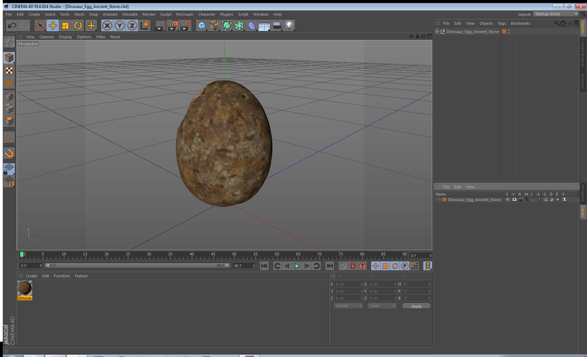Toggle Z axis lock
The image size is (587, 357).
point(132,25)
